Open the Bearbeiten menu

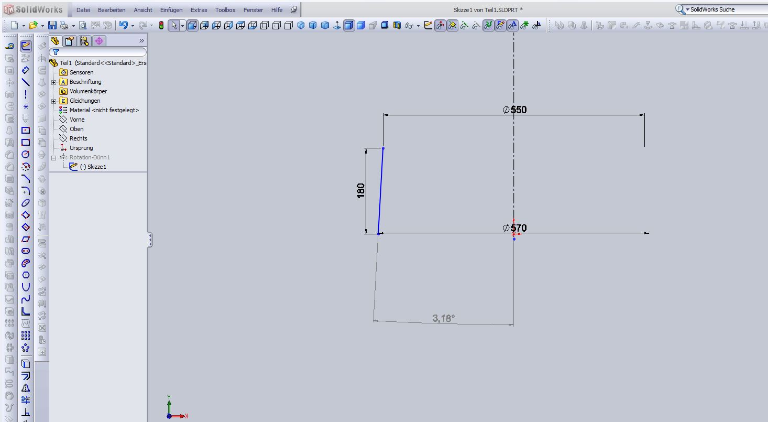[112, 10]
